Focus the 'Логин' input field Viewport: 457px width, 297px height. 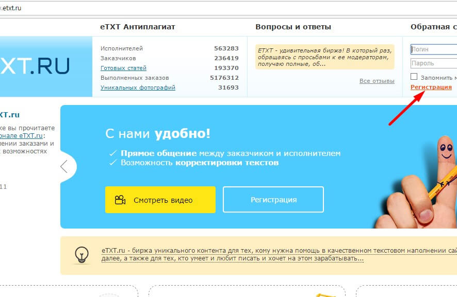pyautogui.click(x=434, y=49)
